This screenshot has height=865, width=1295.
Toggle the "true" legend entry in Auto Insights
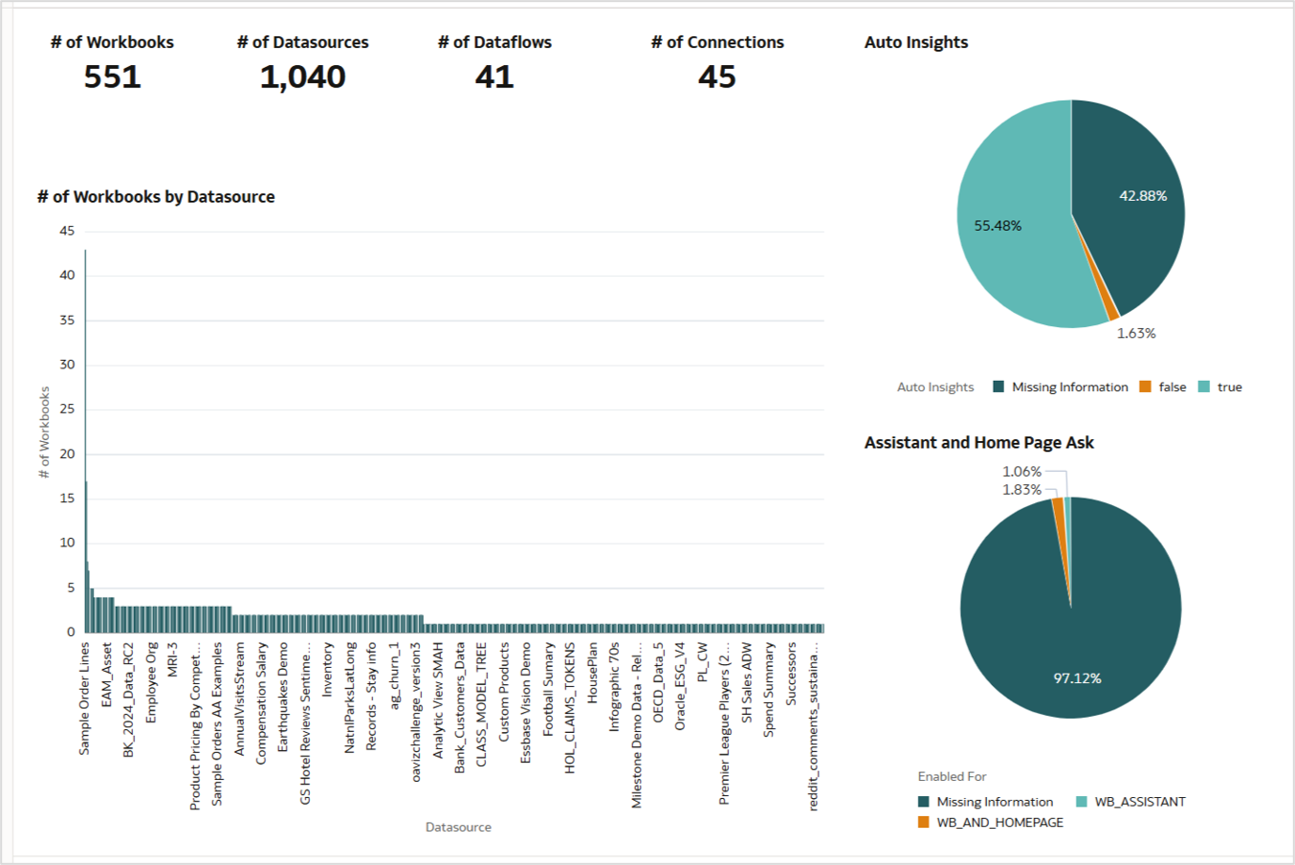(1228, 387)
